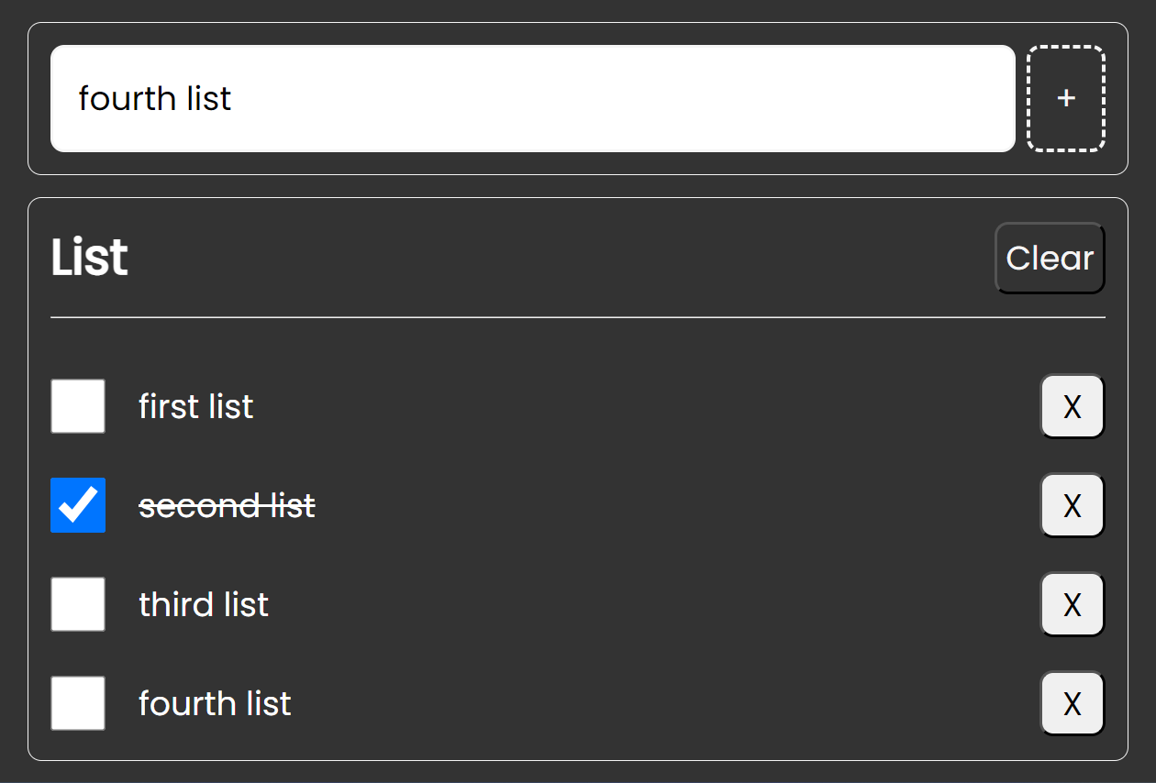Click the "fourth list" text inside input box
This screenshot has height=783, width=1156.
click(155, 98)
